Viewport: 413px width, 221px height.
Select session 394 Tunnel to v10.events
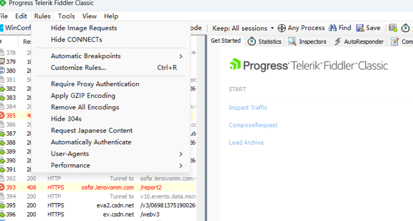point(98,196)
